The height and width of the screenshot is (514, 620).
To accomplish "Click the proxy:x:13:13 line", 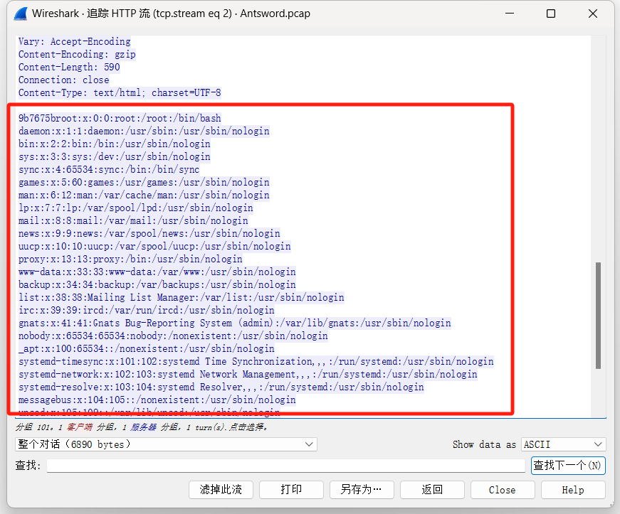I will tap(130, 259).
